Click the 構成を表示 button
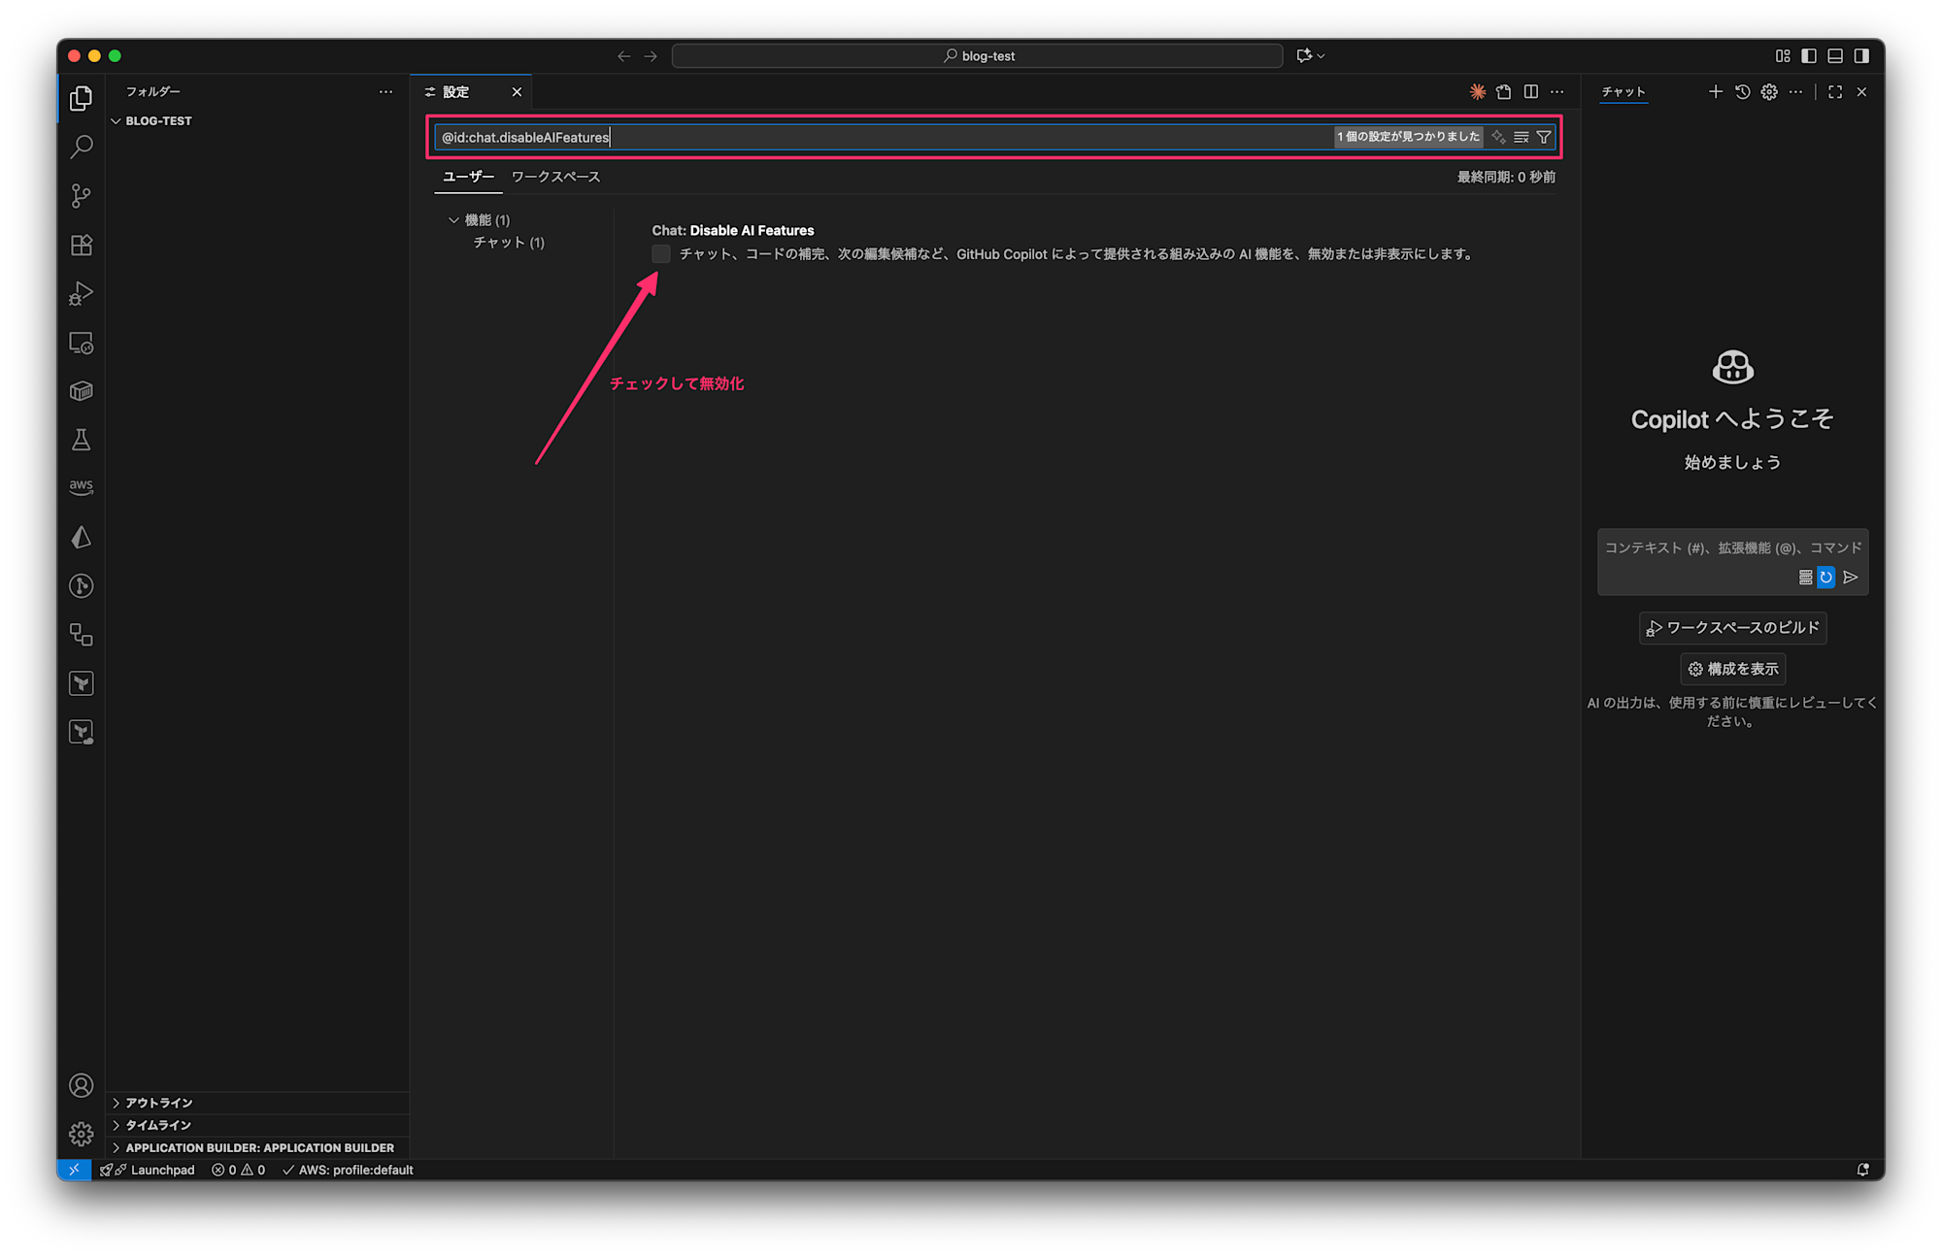 coord(1733,669)
